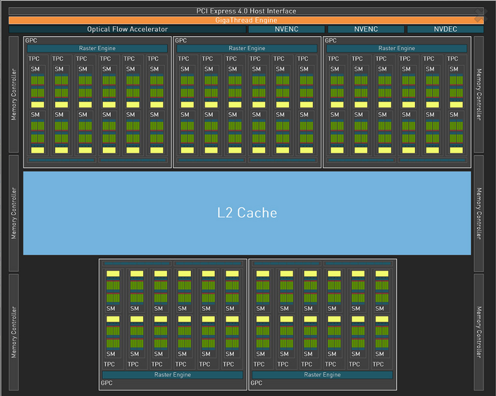Click the middle-left Memory Controller block
496x396 pixels.
pos(14,213)
